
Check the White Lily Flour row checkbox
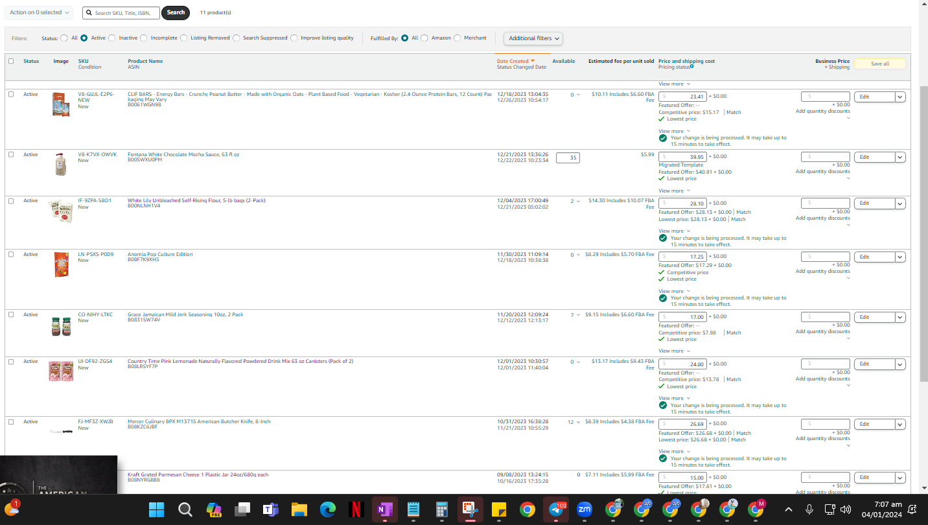[x=11, y=201]
